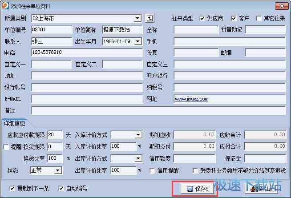
Task: Click the 信用额度 input field
Action: coord(195,158)
